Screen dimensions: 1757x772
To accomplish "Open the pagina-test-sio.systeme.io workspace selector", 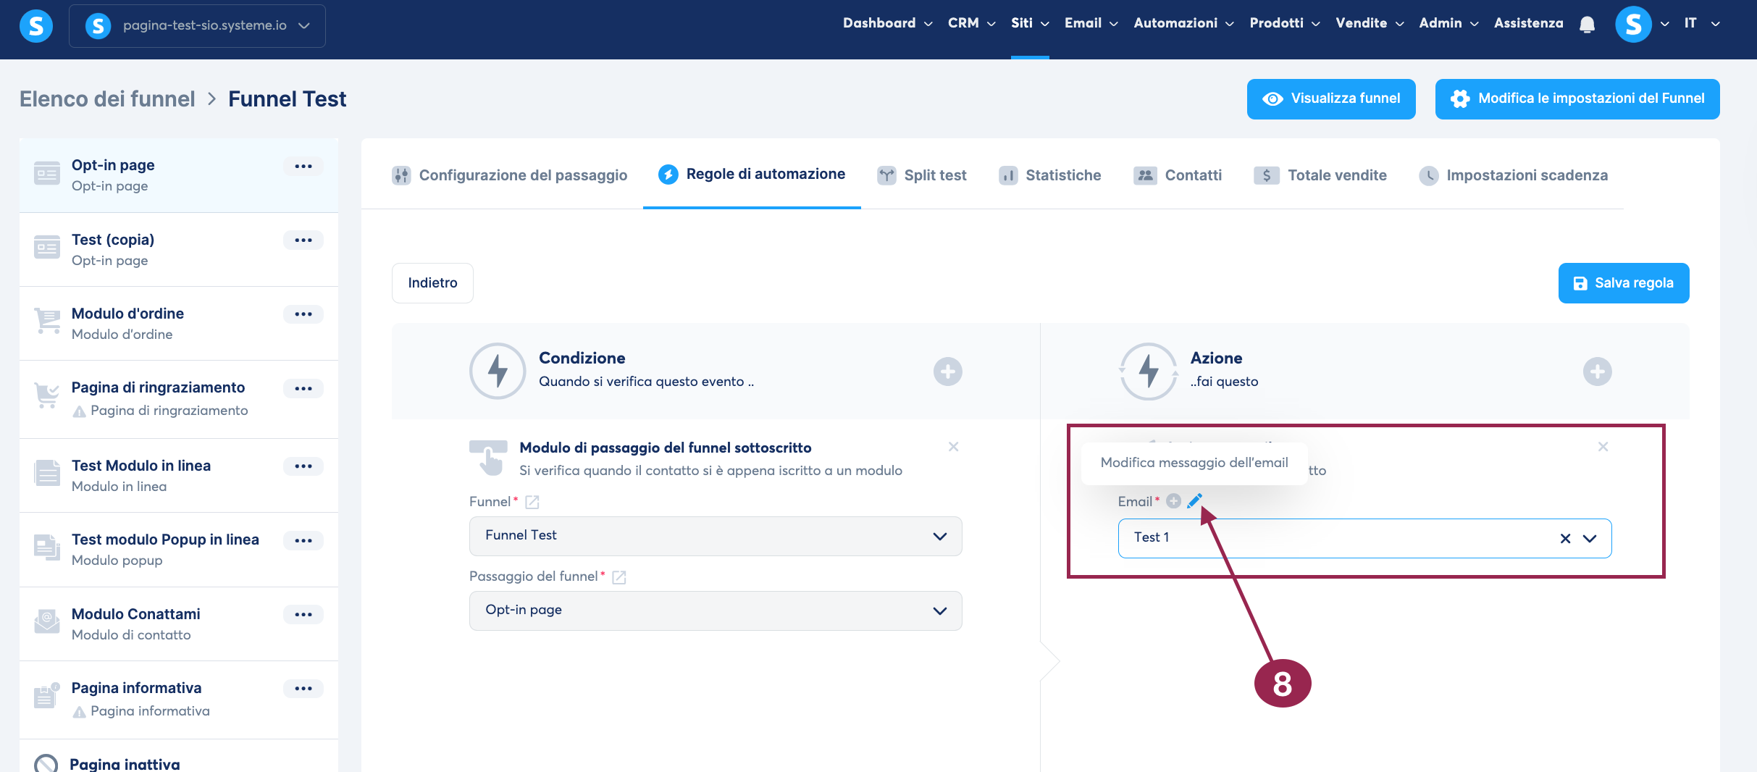I will tap(197, 26).
